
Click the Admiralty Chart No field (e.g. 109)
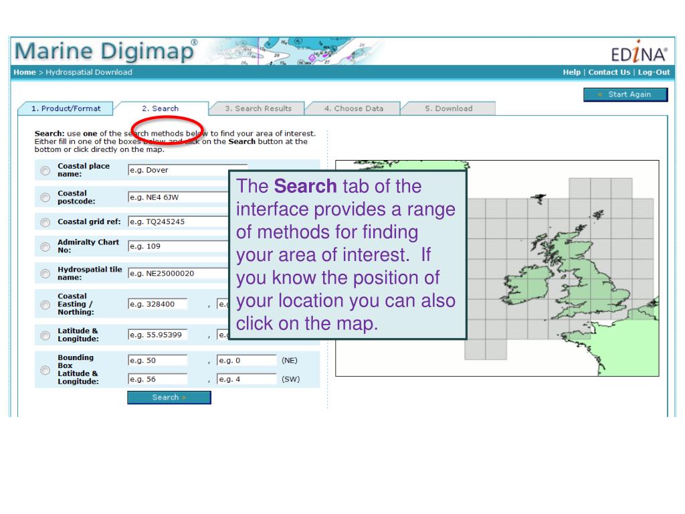(x=178, y=246)
